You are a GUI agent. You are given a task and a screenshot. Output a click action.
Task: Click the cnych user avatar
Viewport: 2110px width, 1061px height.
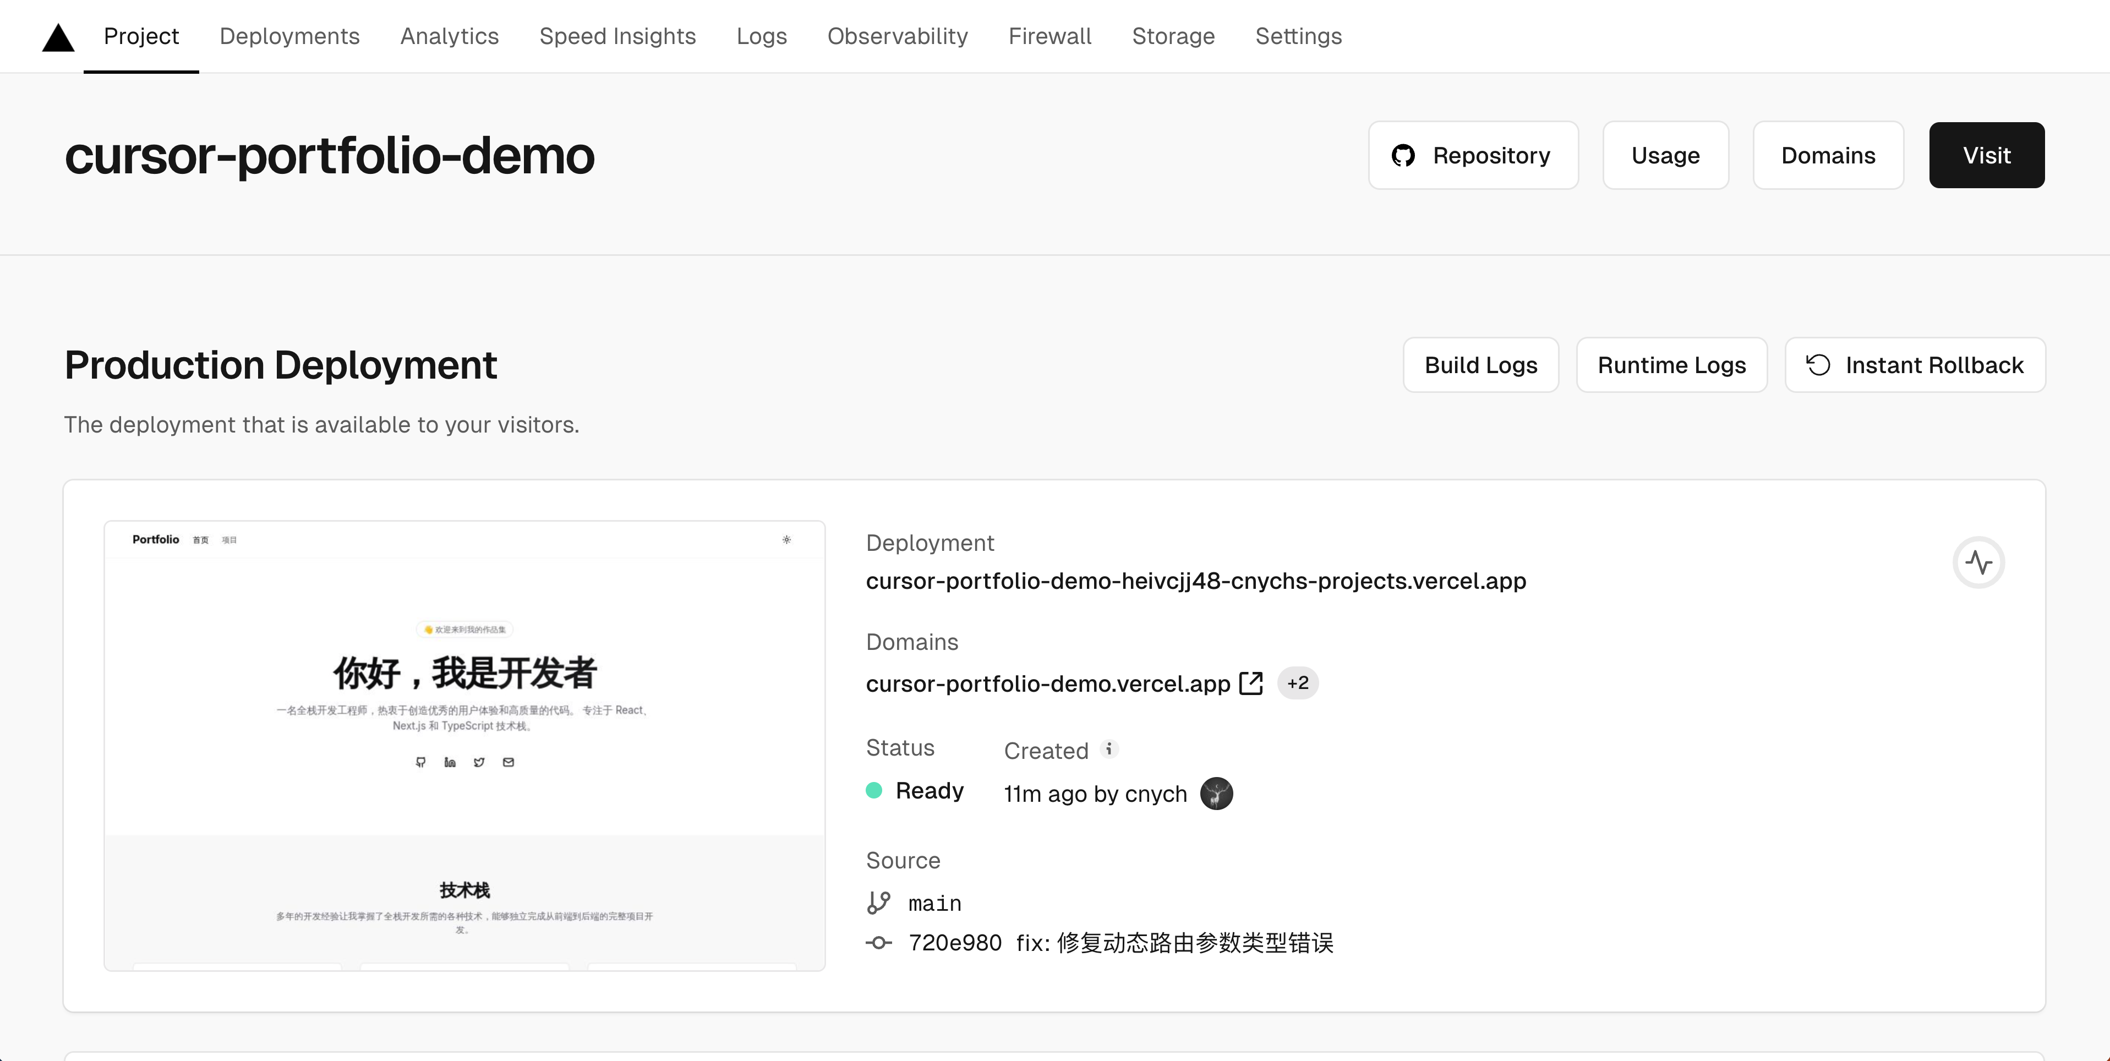tap(1216, 793)
